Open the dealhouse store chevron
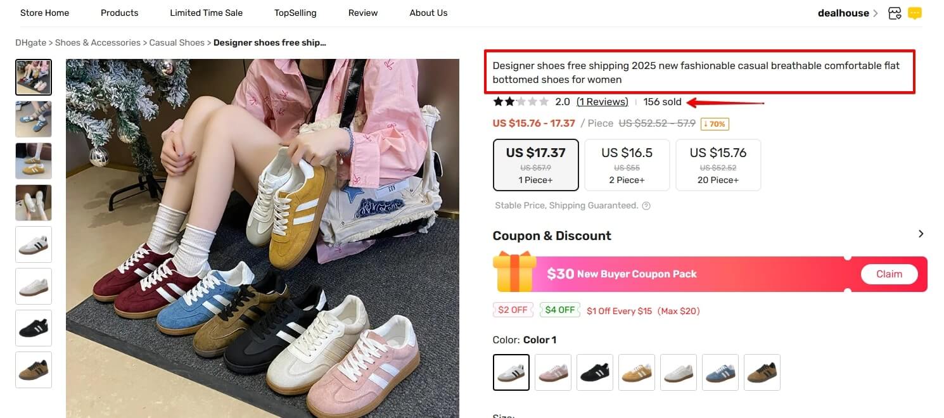The width and height of the screenshot is (944, 418). pos(876,13)
